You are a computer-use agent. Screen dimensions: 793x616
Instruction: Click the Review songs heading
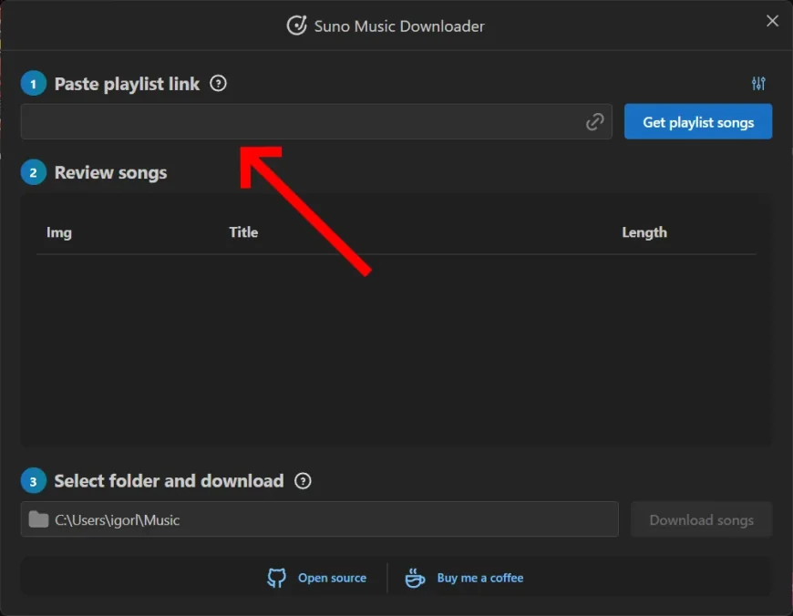point(110,173)
